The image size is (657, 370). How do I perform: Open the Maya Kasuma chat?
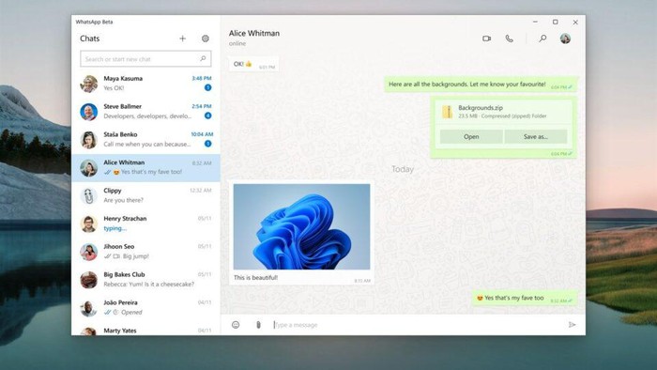(x=145, y=84)
